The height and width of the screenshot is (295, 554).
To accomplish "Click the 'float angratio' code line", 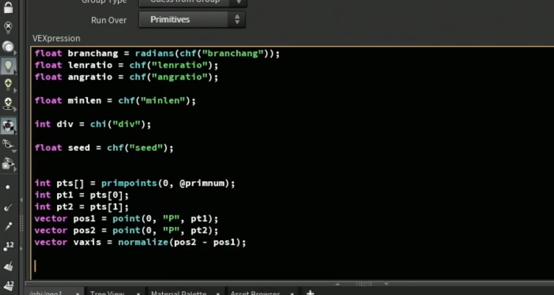I will coord(126,77).
